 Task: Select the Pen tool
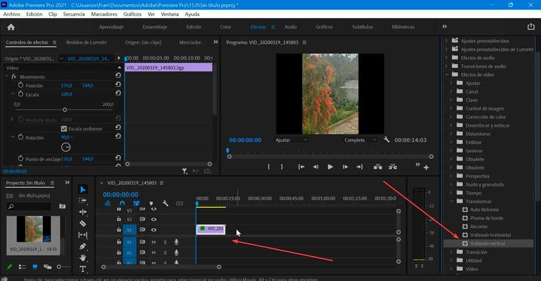[x=83, y=246]
